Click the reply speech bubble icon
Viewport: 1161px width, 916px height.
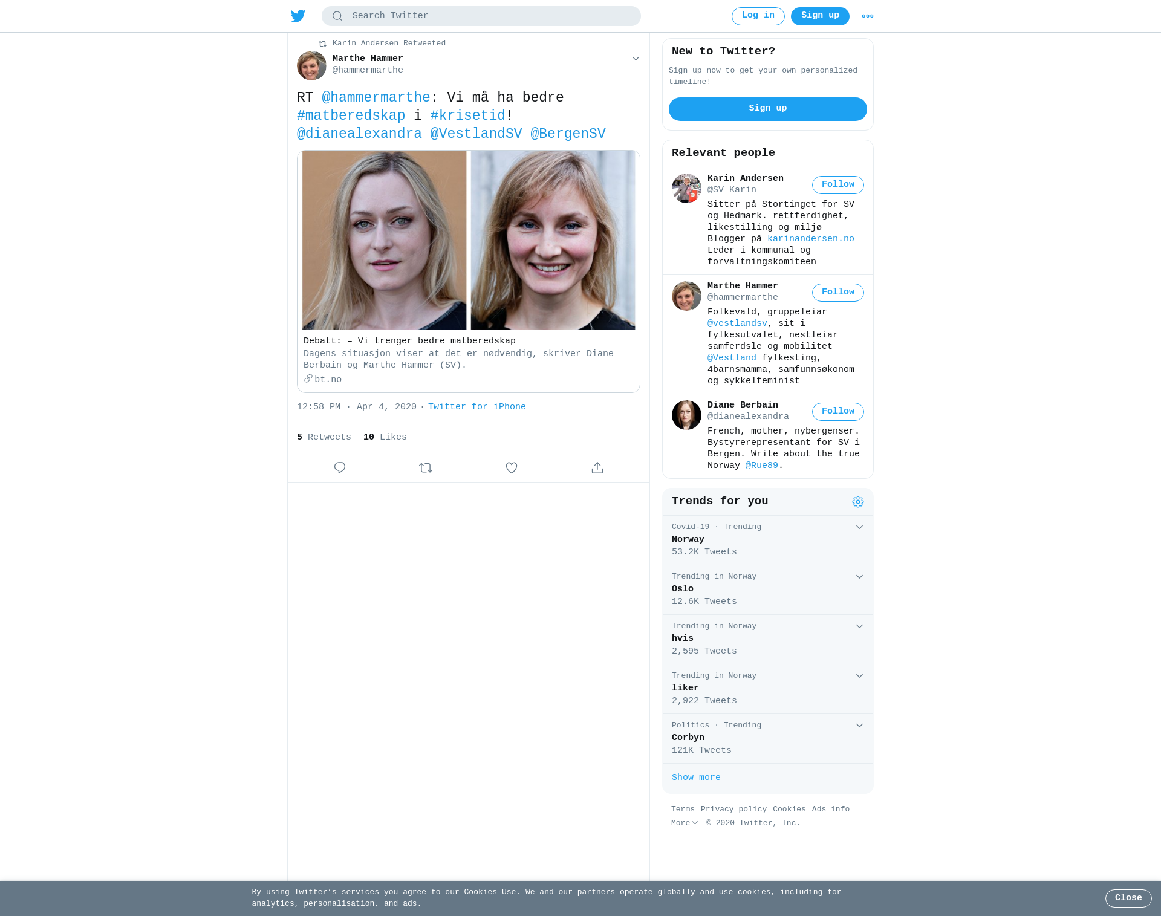(340, 468)
